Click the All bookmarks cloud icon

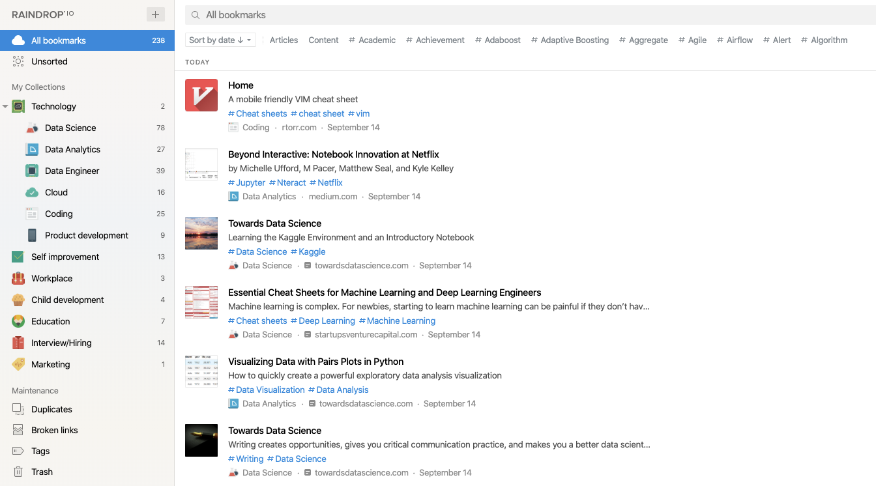(x=18, y=40)
